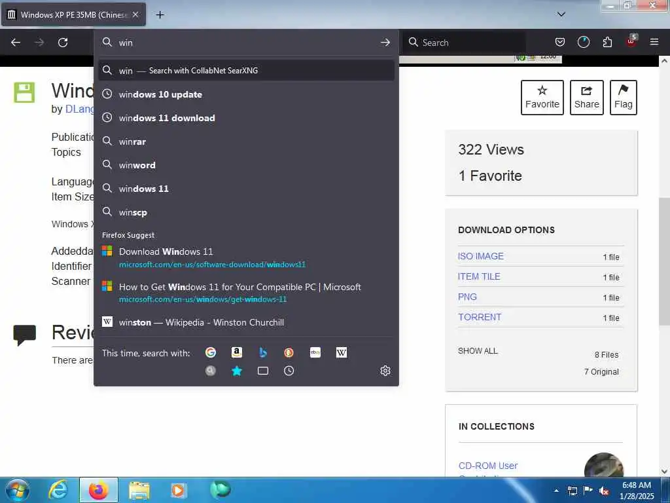Search bookmarks using the star icon
Image resolution: width=670 pixels, height=503 pixels.
(237, 371)
